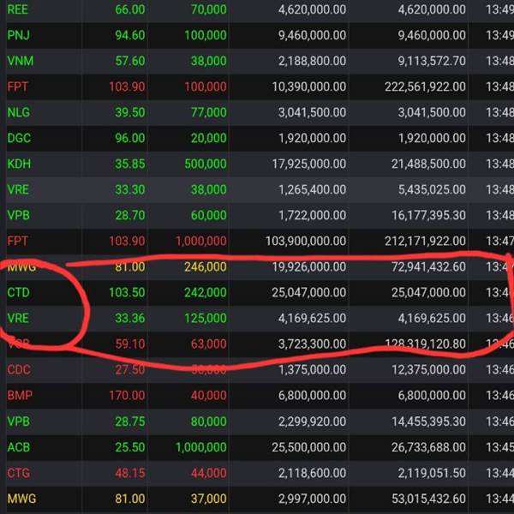514x514 pixels.
Task: Select the CDC ticker symbol
Action: pos(19,370)
